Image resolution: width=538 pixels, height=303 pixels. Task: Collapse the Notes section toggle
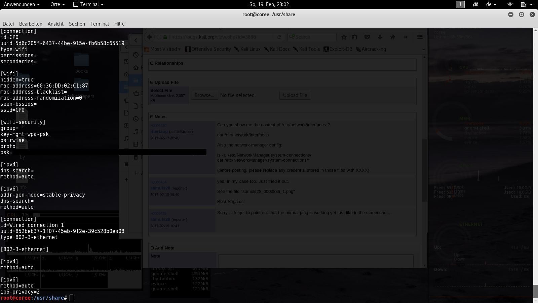tap(152, 117)
